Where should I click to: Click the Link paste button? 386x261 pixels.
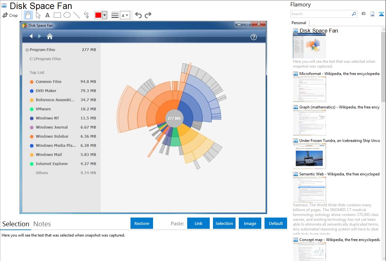click(198, 223)
